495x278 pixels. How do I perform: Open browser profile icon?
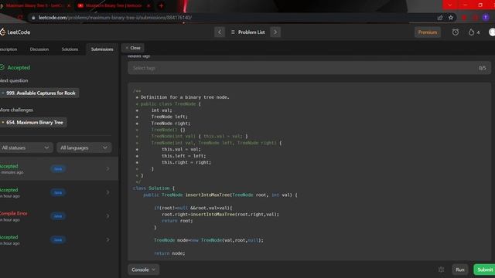coord(486,18)
